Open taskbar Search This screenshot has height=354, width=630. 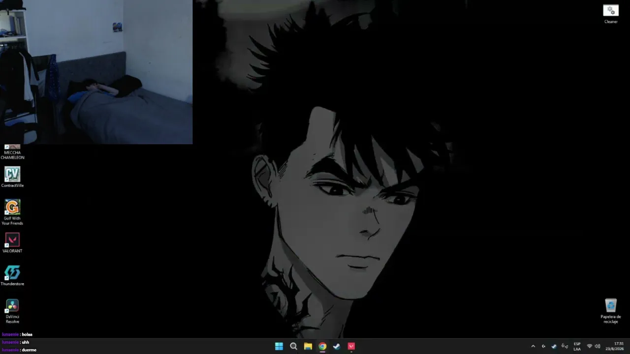(293, 346)
